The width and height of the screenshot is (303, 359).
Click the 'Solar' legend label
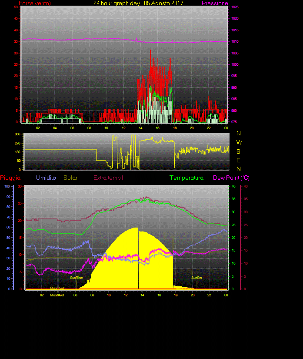(70, 178)
